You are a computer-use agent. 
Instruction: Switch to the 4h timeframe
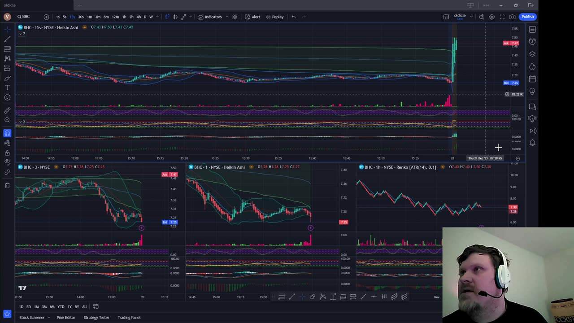click(139, 17)
